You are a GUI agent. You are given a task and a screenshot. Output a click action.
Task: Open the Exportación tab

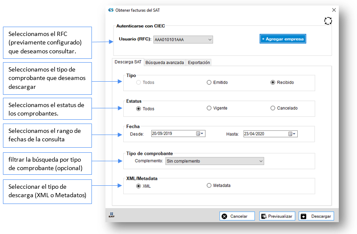[199, 63]
